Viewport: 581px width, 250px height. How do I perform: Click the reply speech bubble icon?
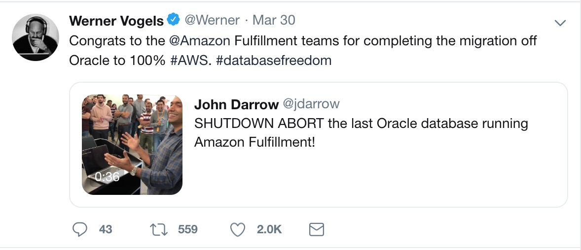point(80,229)
